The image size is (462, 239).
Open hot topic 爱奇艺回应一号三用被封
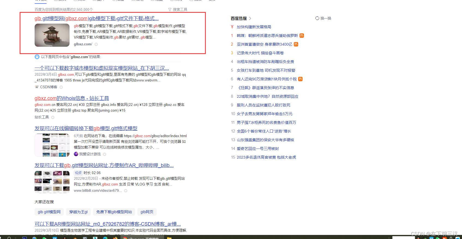click(x=258, y=149)
